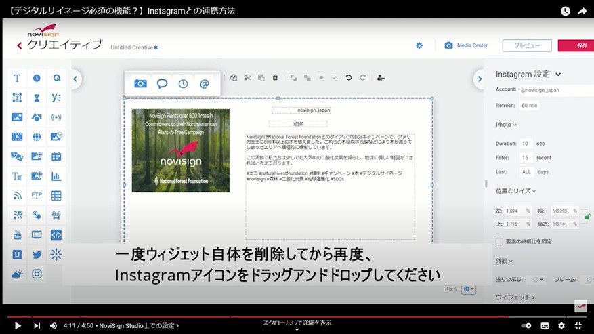This screenshot has width=594, height=334.
Task: Collapse the 外観 section
Action: pyautogui.click(x=504, y=261)
